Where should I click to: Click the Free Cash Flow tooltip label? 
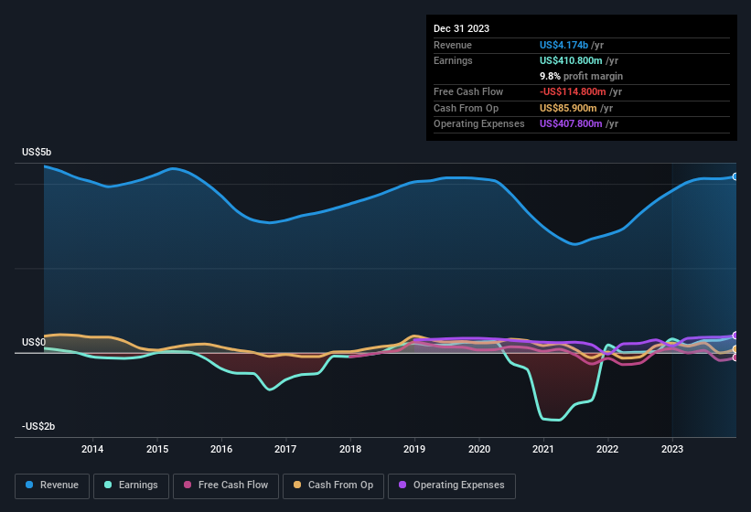tap(468, 91)
